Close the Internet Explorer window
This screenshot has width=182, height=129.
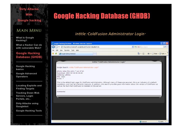[167, 43]
